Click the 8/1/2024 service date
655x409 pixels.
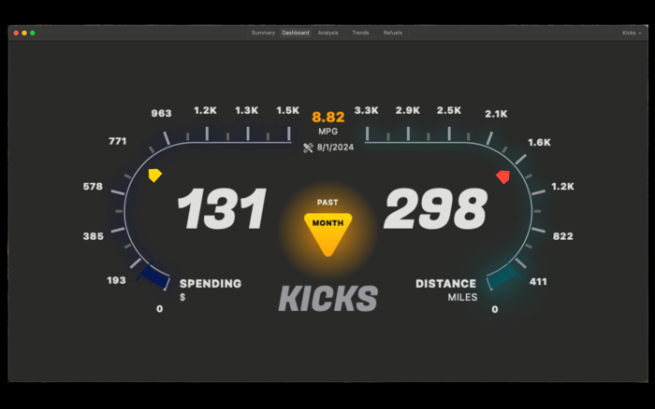tap(335, 148)
